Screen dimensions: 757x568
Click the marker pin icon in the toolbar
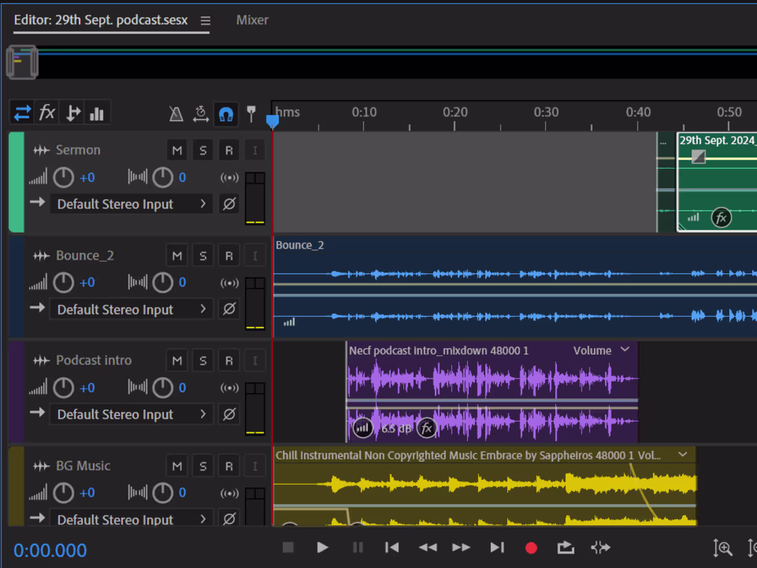(x=251, y=114)
